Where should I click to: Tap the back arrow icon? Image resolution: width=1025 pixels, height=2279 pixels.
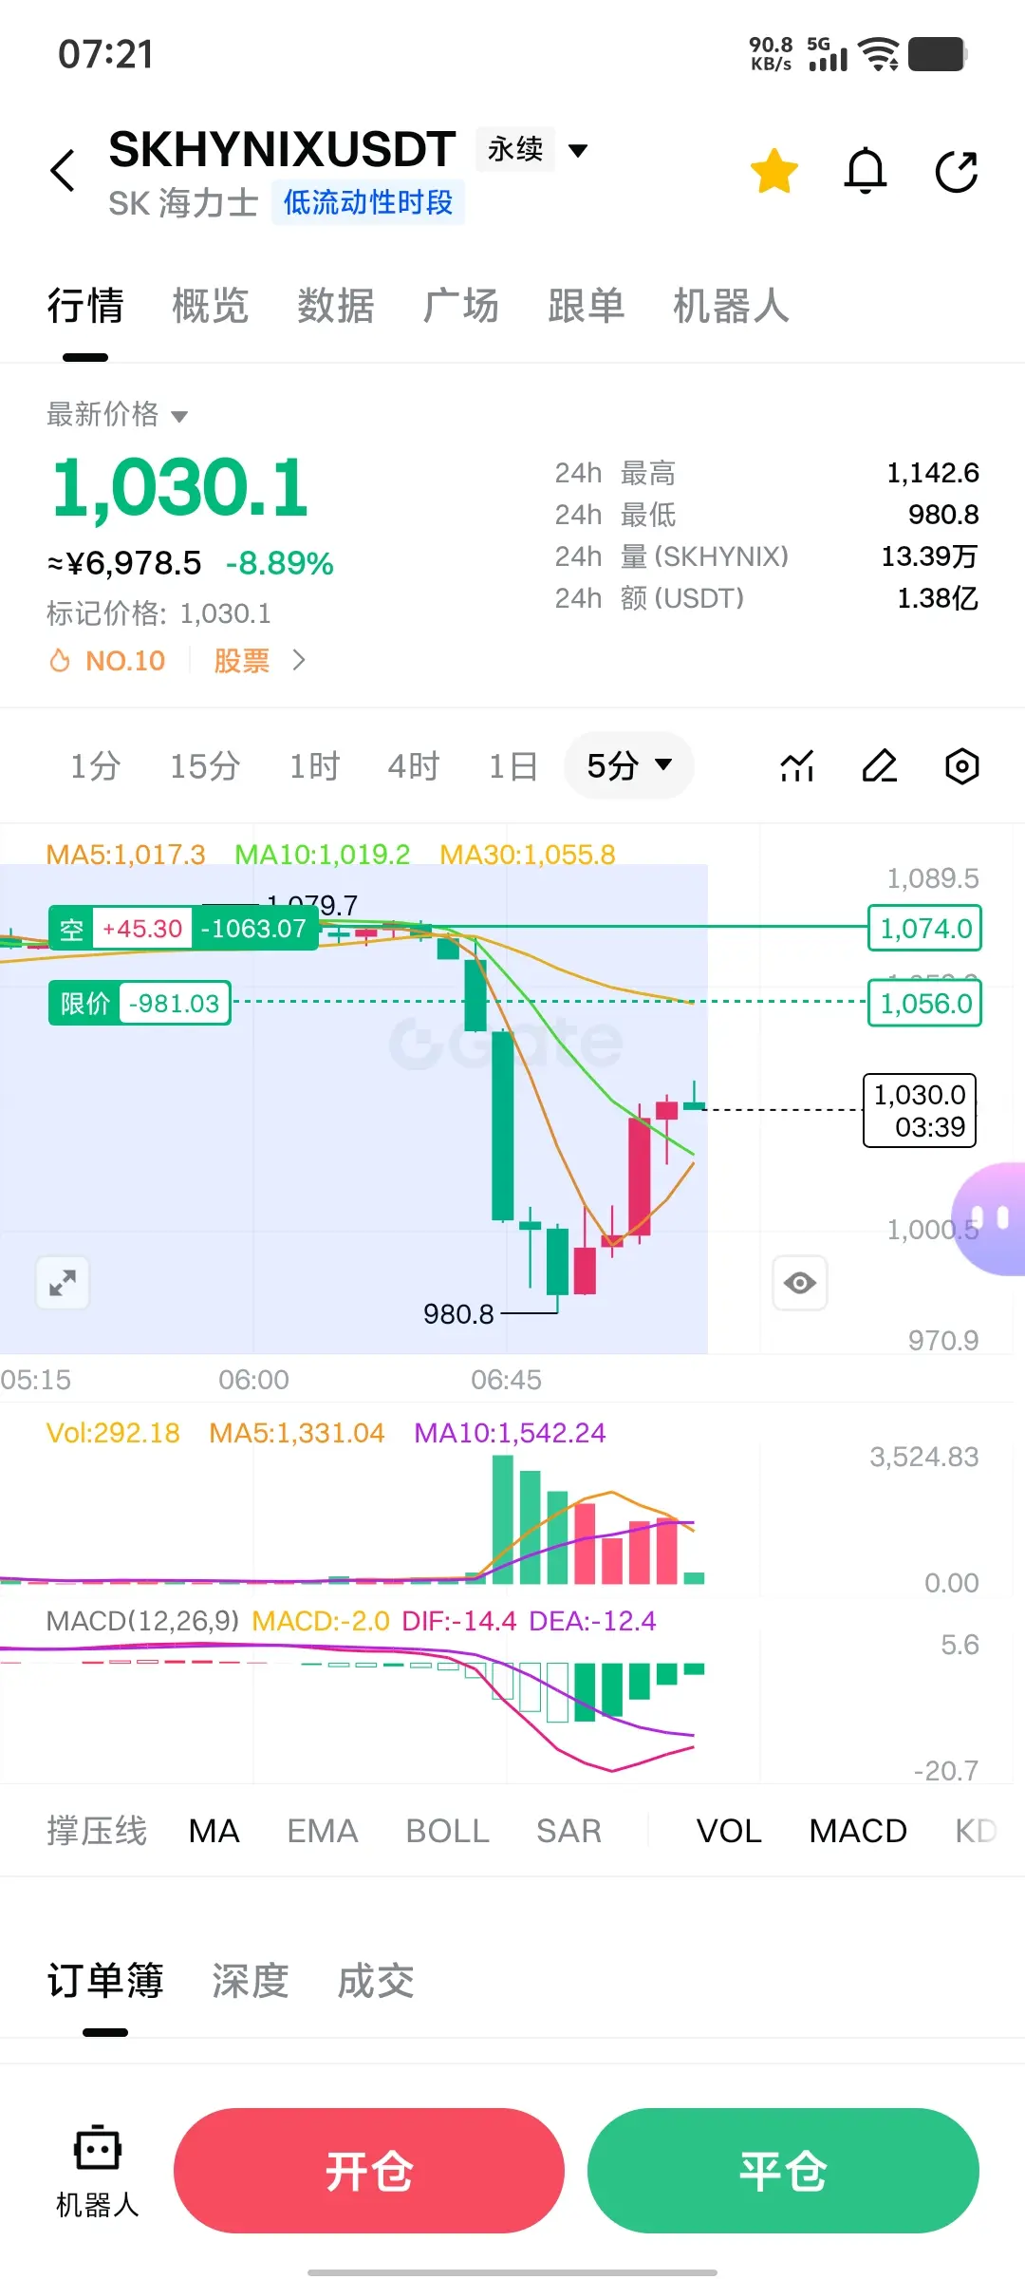(x=63, y=171)
